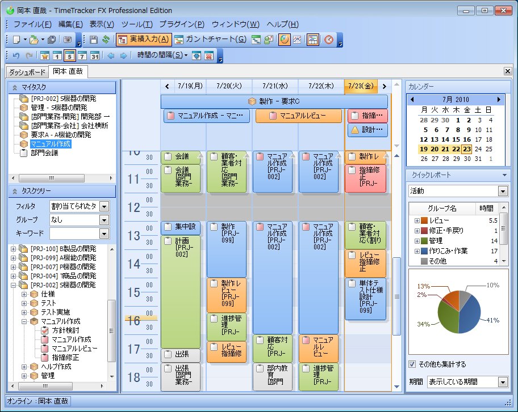Image resolution: width=518 pixels, height=412 pixels.
Task: Click the blue forward arrow toolbar icon
Action: click(x=123, y=56)
